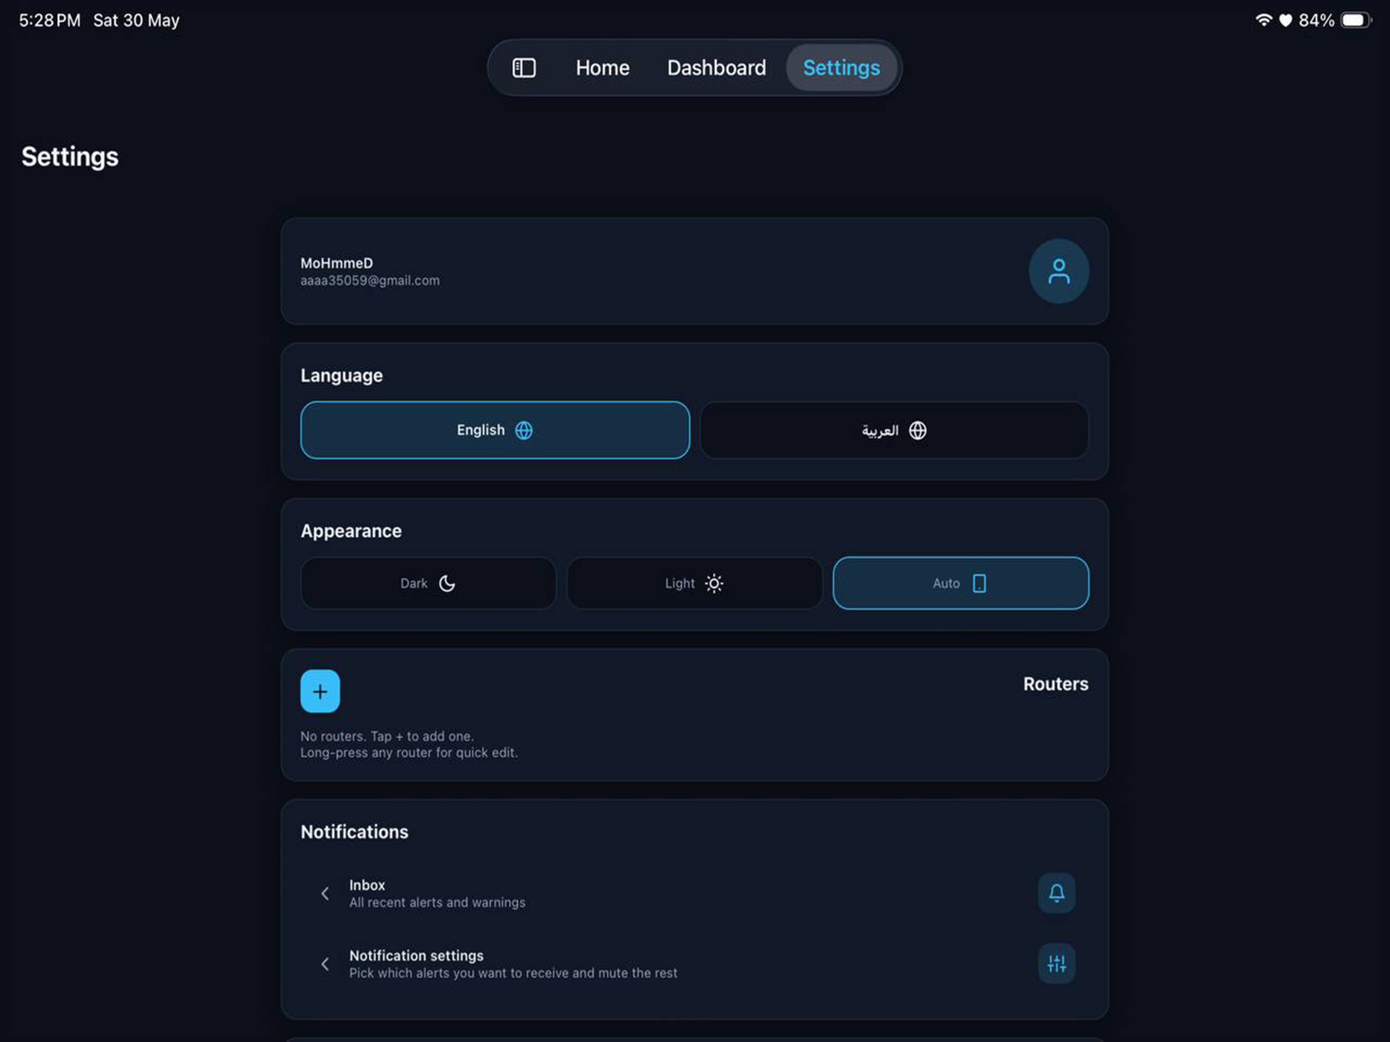Click the Wi-Fi status icon
The width and height of the screenshot is (1390, 1042).
(1264, 20)
